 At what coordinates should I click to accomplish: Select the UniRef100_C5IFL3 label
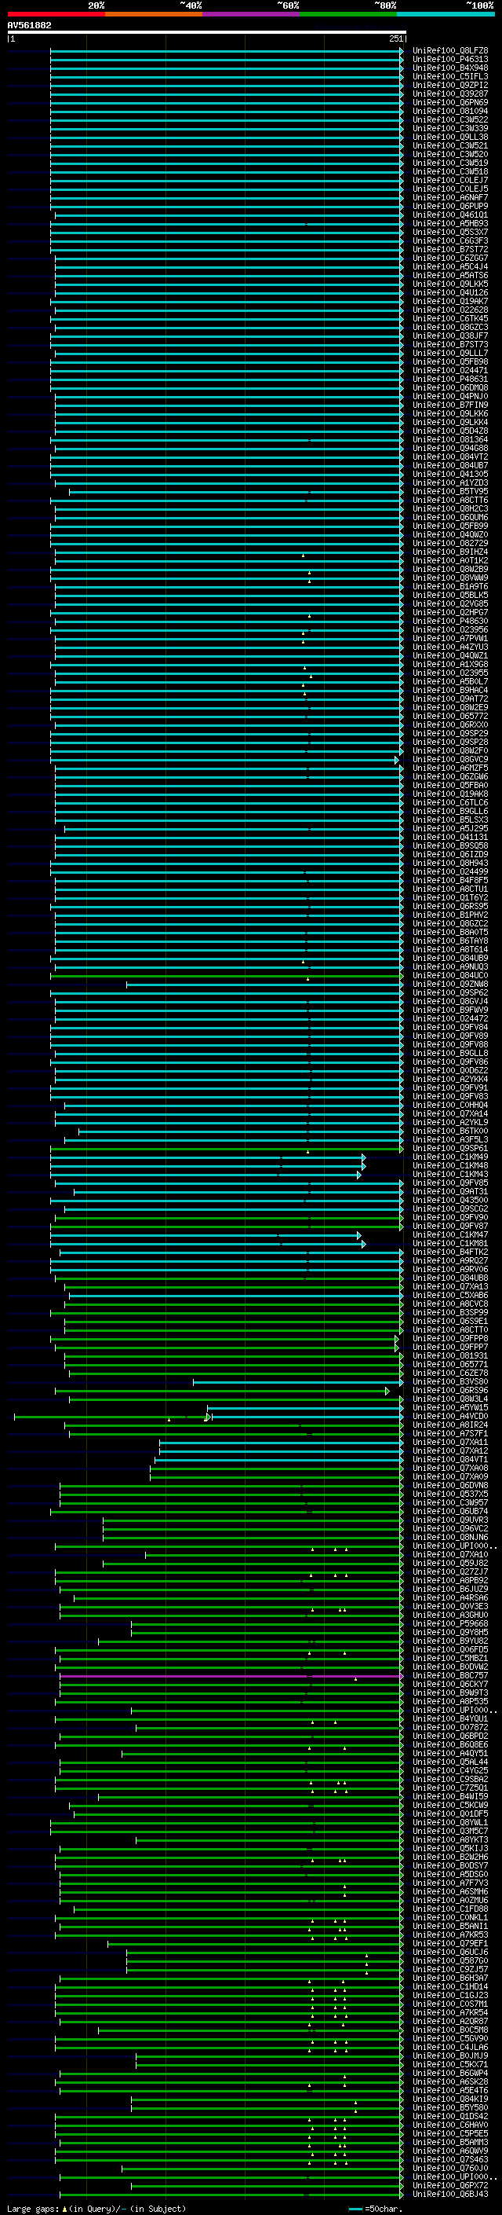click(x=450, y=76)
